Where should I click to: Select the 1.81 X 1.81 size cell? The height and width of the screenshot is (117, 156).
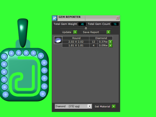76,45
